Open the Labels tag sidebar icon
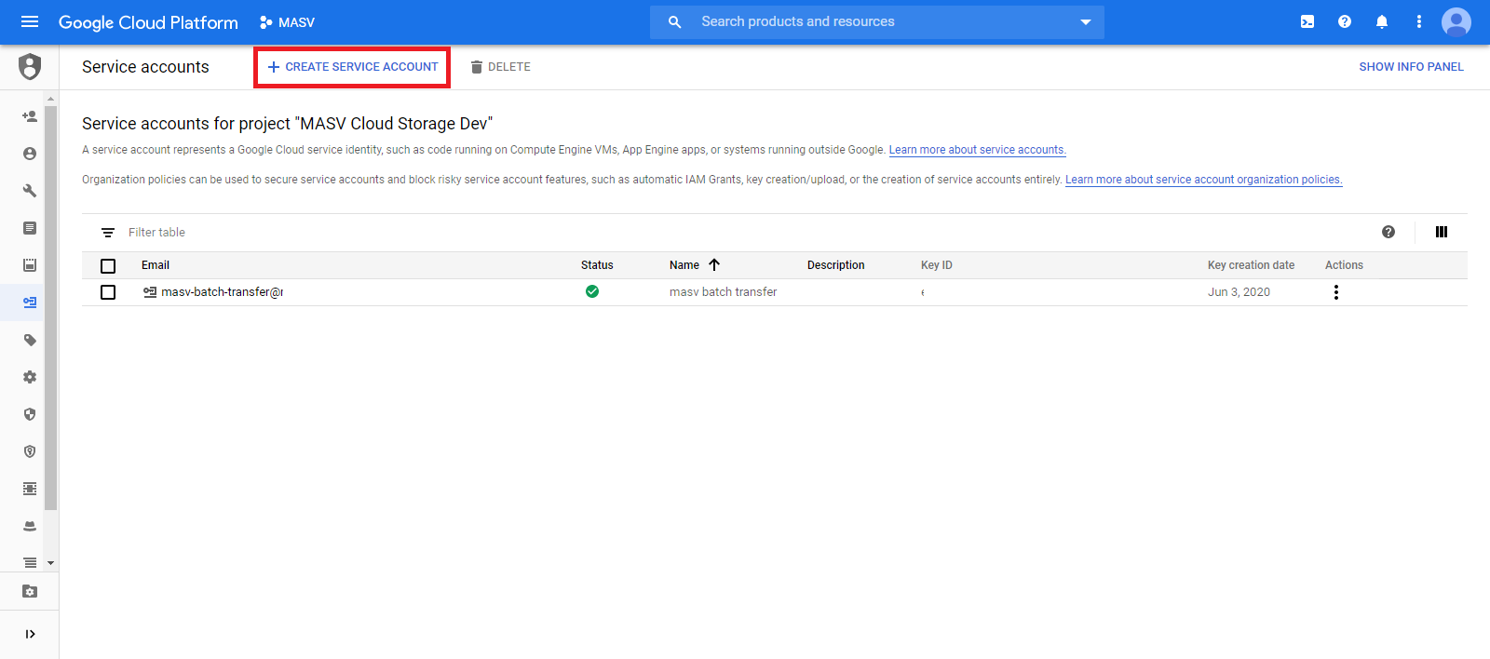This screenshot has width=1490, height=659. click(30, 340)
